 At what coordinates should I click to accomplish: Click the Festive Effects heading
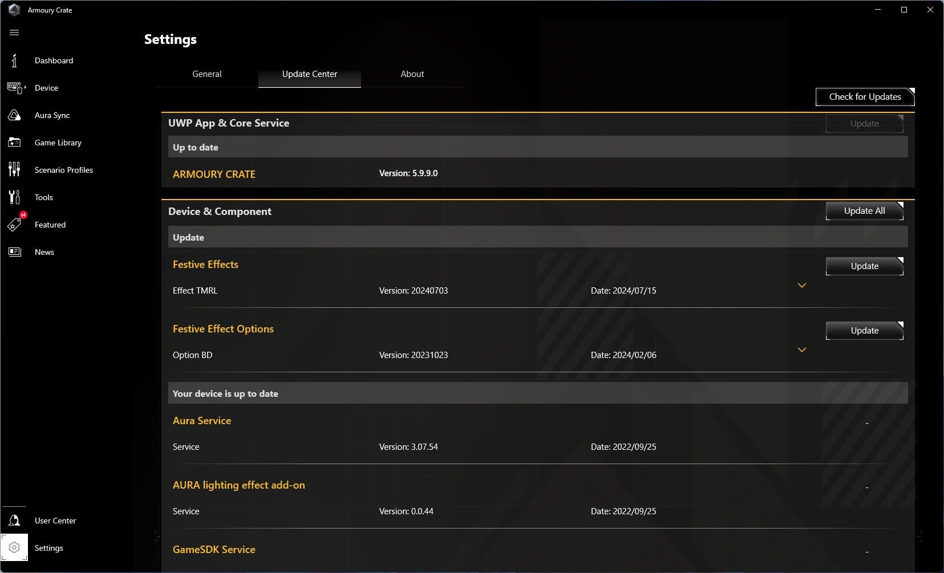click(x=205, y=265)
